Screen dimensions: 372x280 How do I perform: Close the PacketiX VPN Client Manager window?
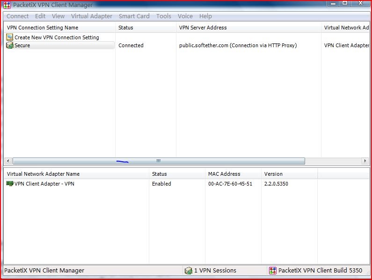click(x=361, y=3)
